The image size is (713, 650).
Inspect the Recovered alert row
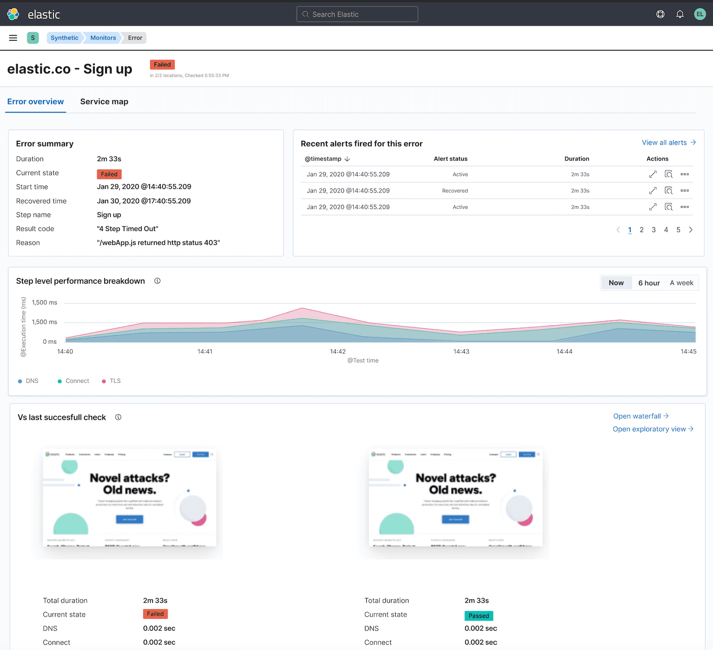(x=669, y=190)
